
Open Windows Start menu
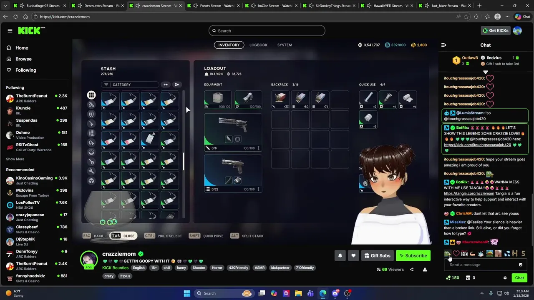coord(187,293)
